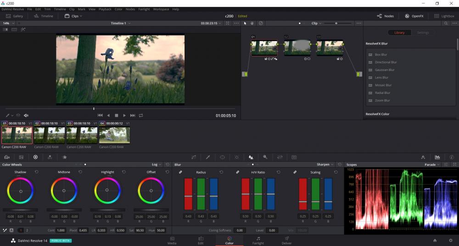
Task: Mute the viewer audio speaker
Action: point(26,115)
